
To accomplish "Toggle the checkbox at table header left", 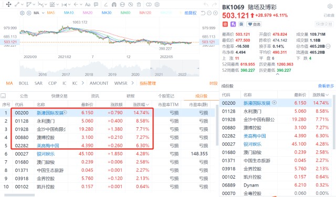I will 3,96.
